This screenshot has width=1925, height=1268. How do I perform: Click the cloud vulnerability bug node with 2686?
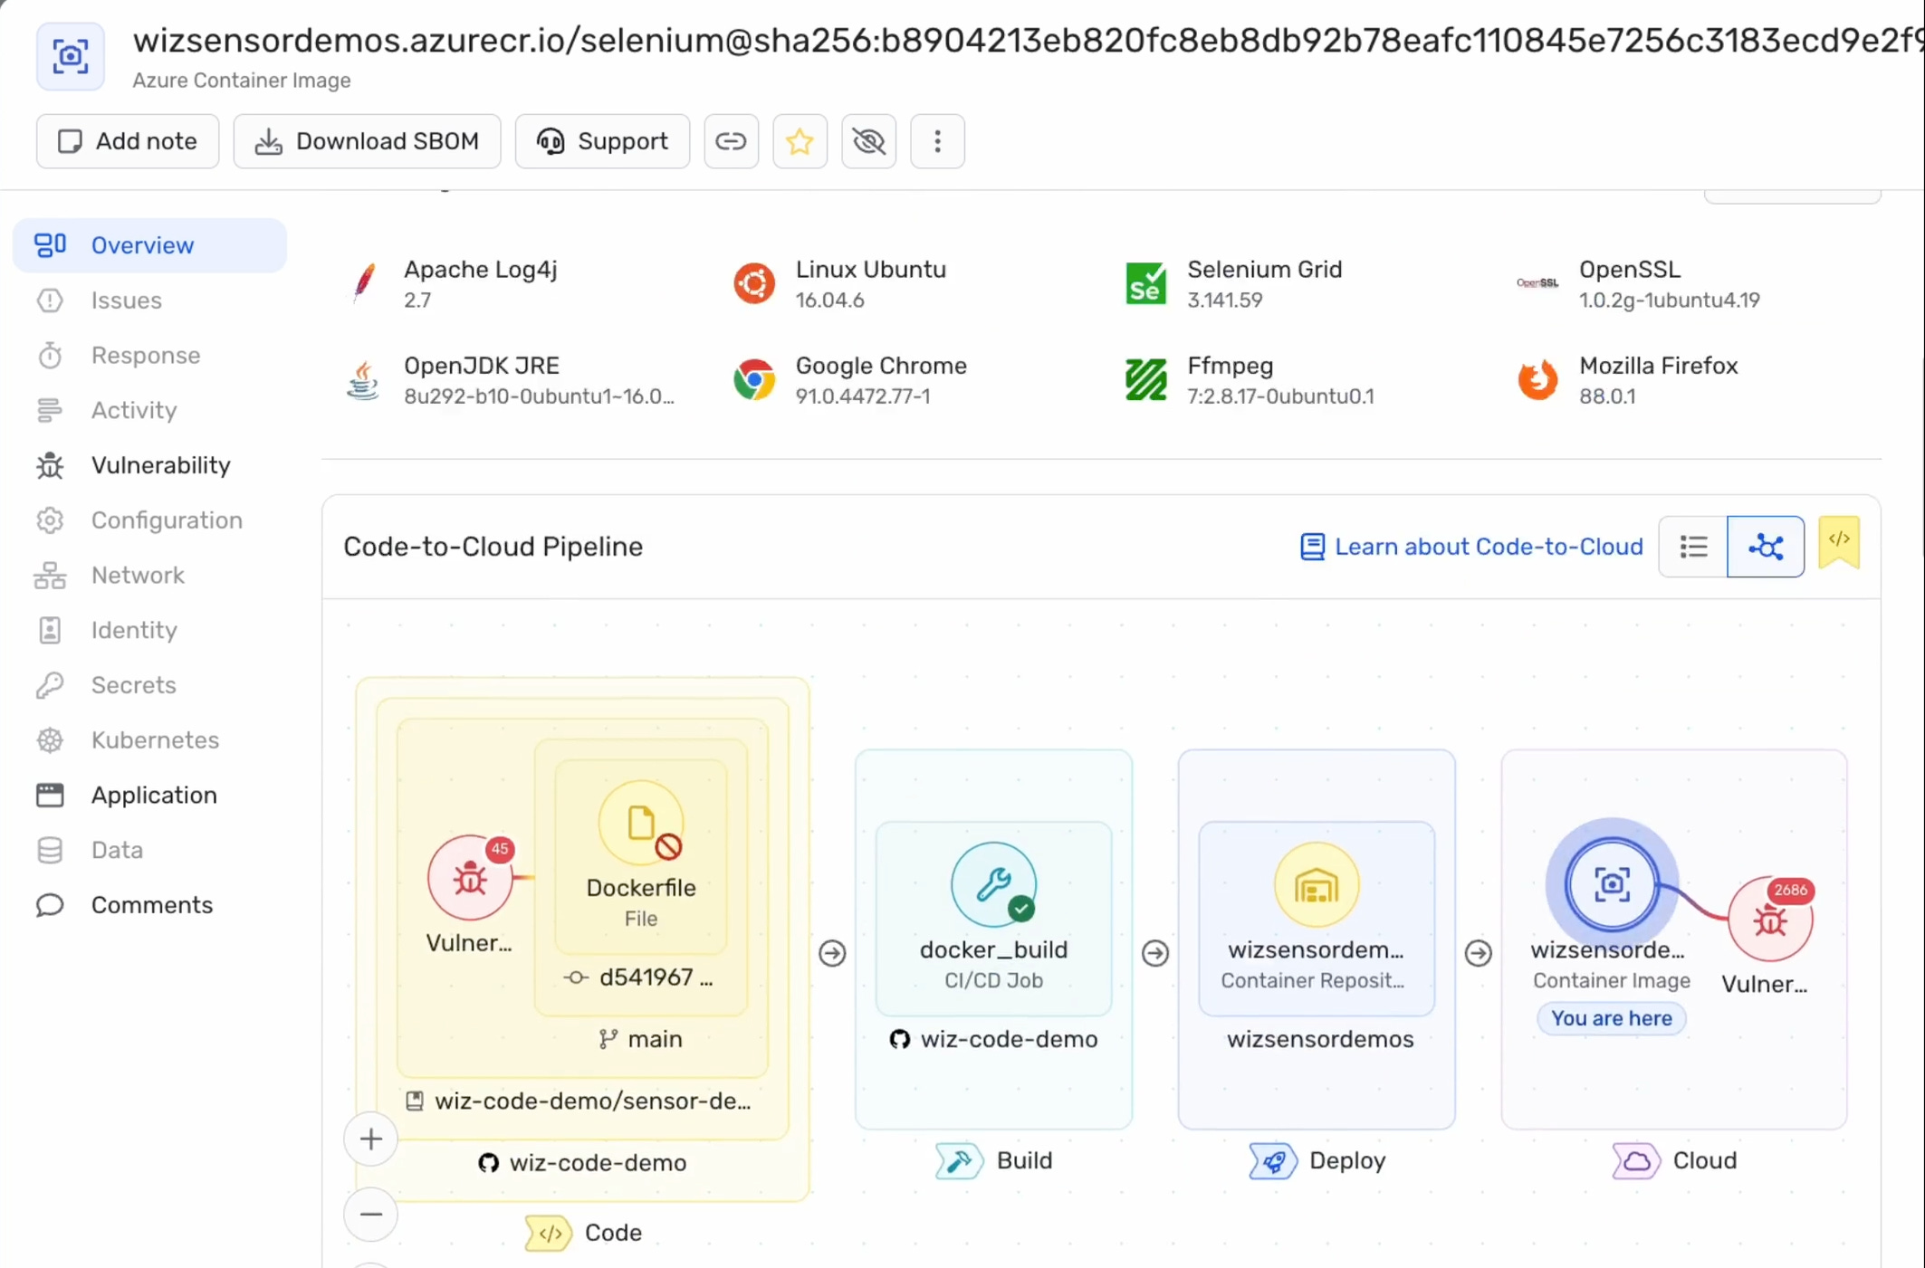(1770, 920)
